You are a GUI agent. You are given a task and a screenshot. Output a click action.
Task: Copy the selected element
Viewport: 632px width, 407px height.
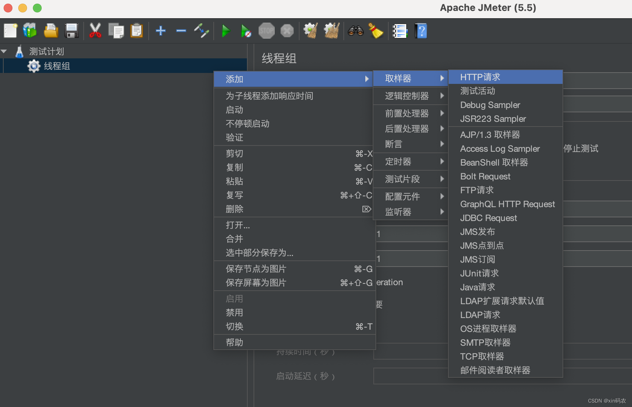[116, 31]
